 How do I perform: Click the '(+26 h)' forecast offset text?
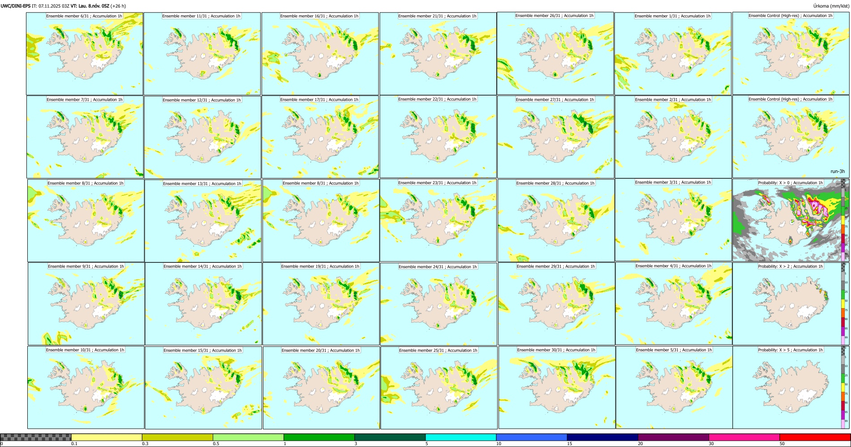118,6
